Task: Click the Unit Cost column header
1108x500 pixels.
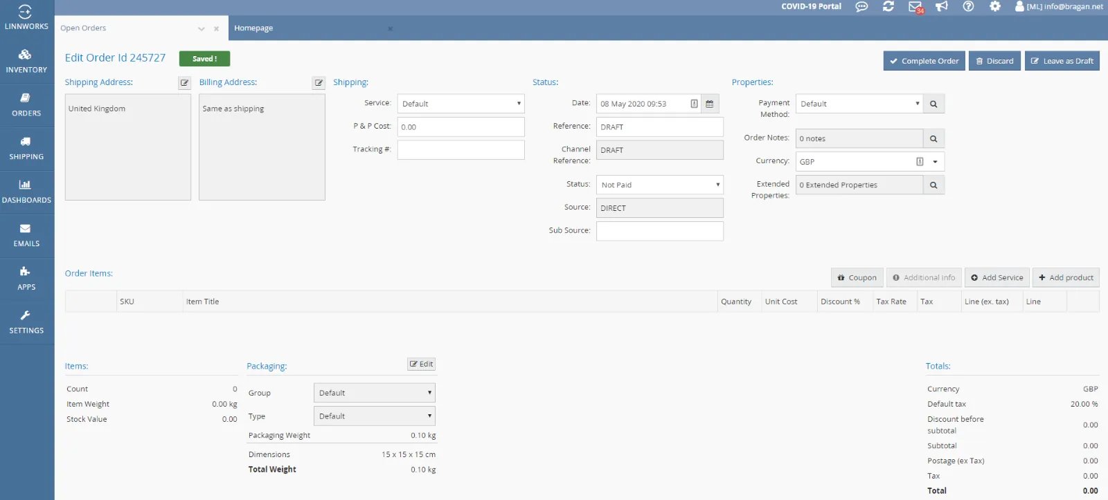Action: tap(789, 302)
